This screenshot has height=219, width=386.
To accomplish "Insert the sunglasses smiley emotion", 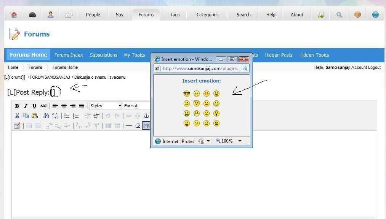I will (186, 94).
